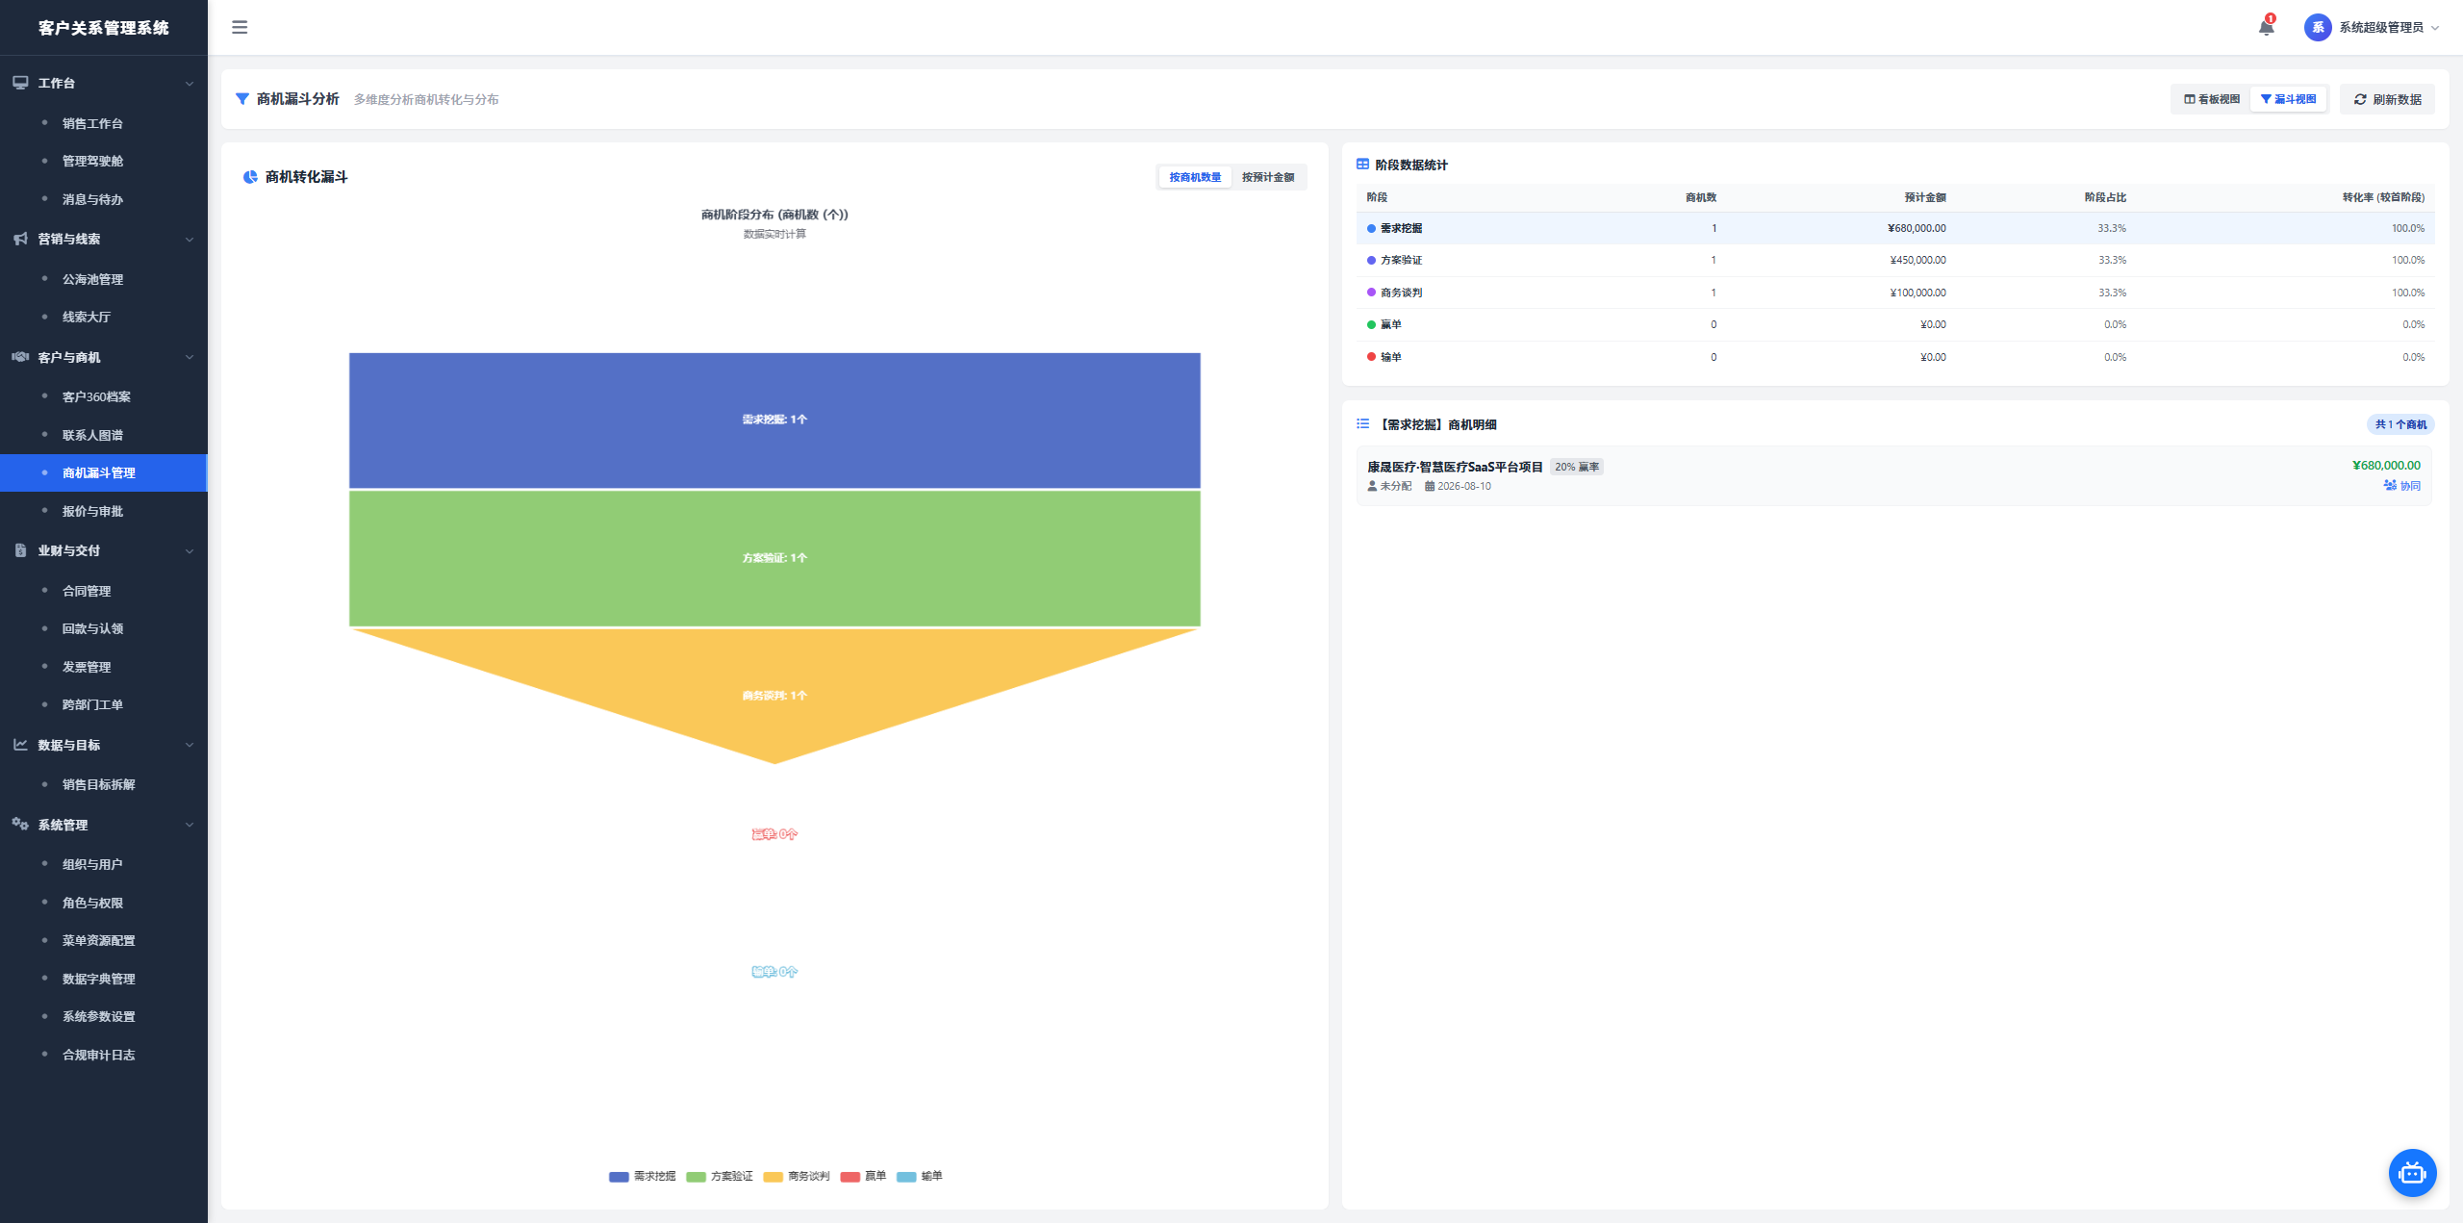Click the 营销与线索 megaphone icon

click(x=20, y=239)
